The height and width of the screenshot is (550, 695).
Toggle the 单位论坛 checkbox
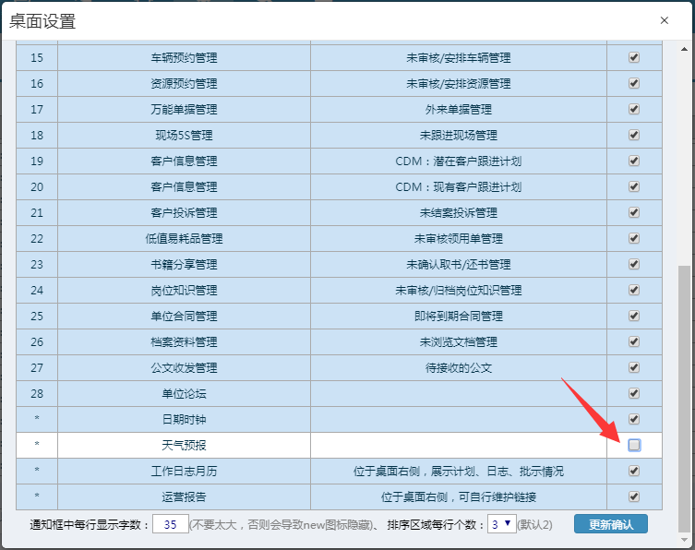coord(634,393)
